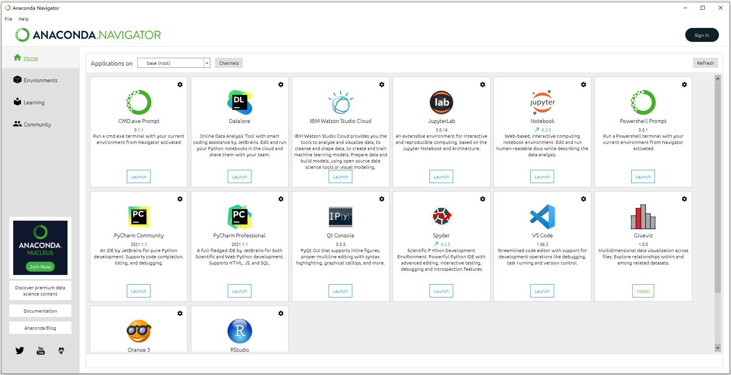
Task: Click the Datalore application icon
Action: 239,102
